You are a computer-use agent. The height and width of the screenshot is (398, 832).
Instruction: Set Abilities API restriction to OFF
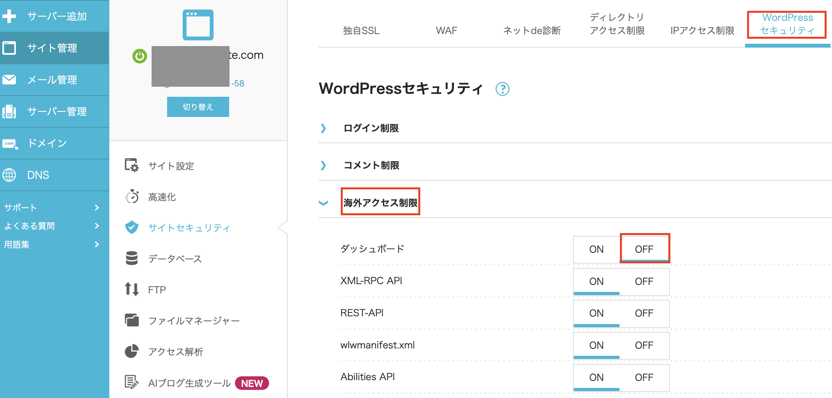coord(644,377)
